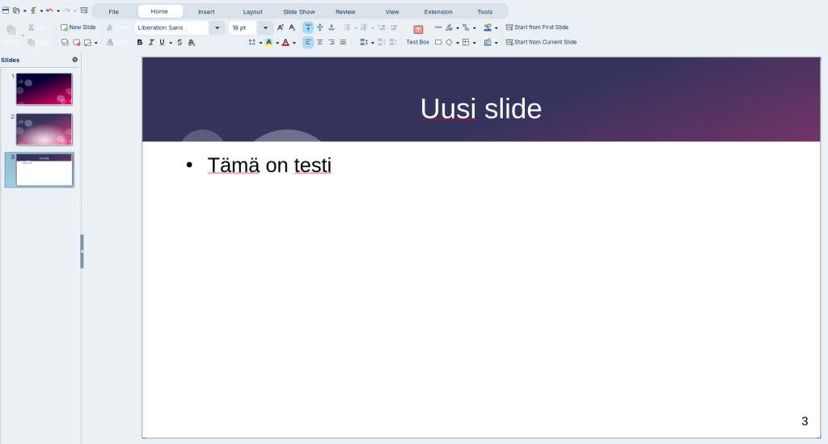The width and height of the screenshot is (828, 444).
Task: Click the Duplicate Slide icon
Action: coord(65,42)
